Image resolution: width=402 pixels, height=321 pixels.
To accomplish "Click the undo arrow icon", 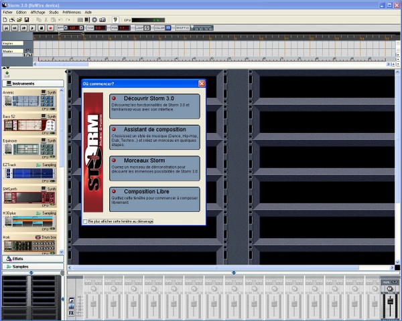I will click(60, 19).
